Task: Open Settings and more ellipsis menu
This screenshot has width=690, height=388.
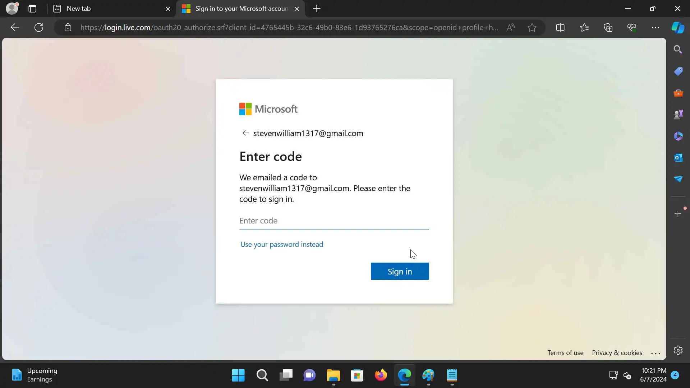Action: coord(655,28)
